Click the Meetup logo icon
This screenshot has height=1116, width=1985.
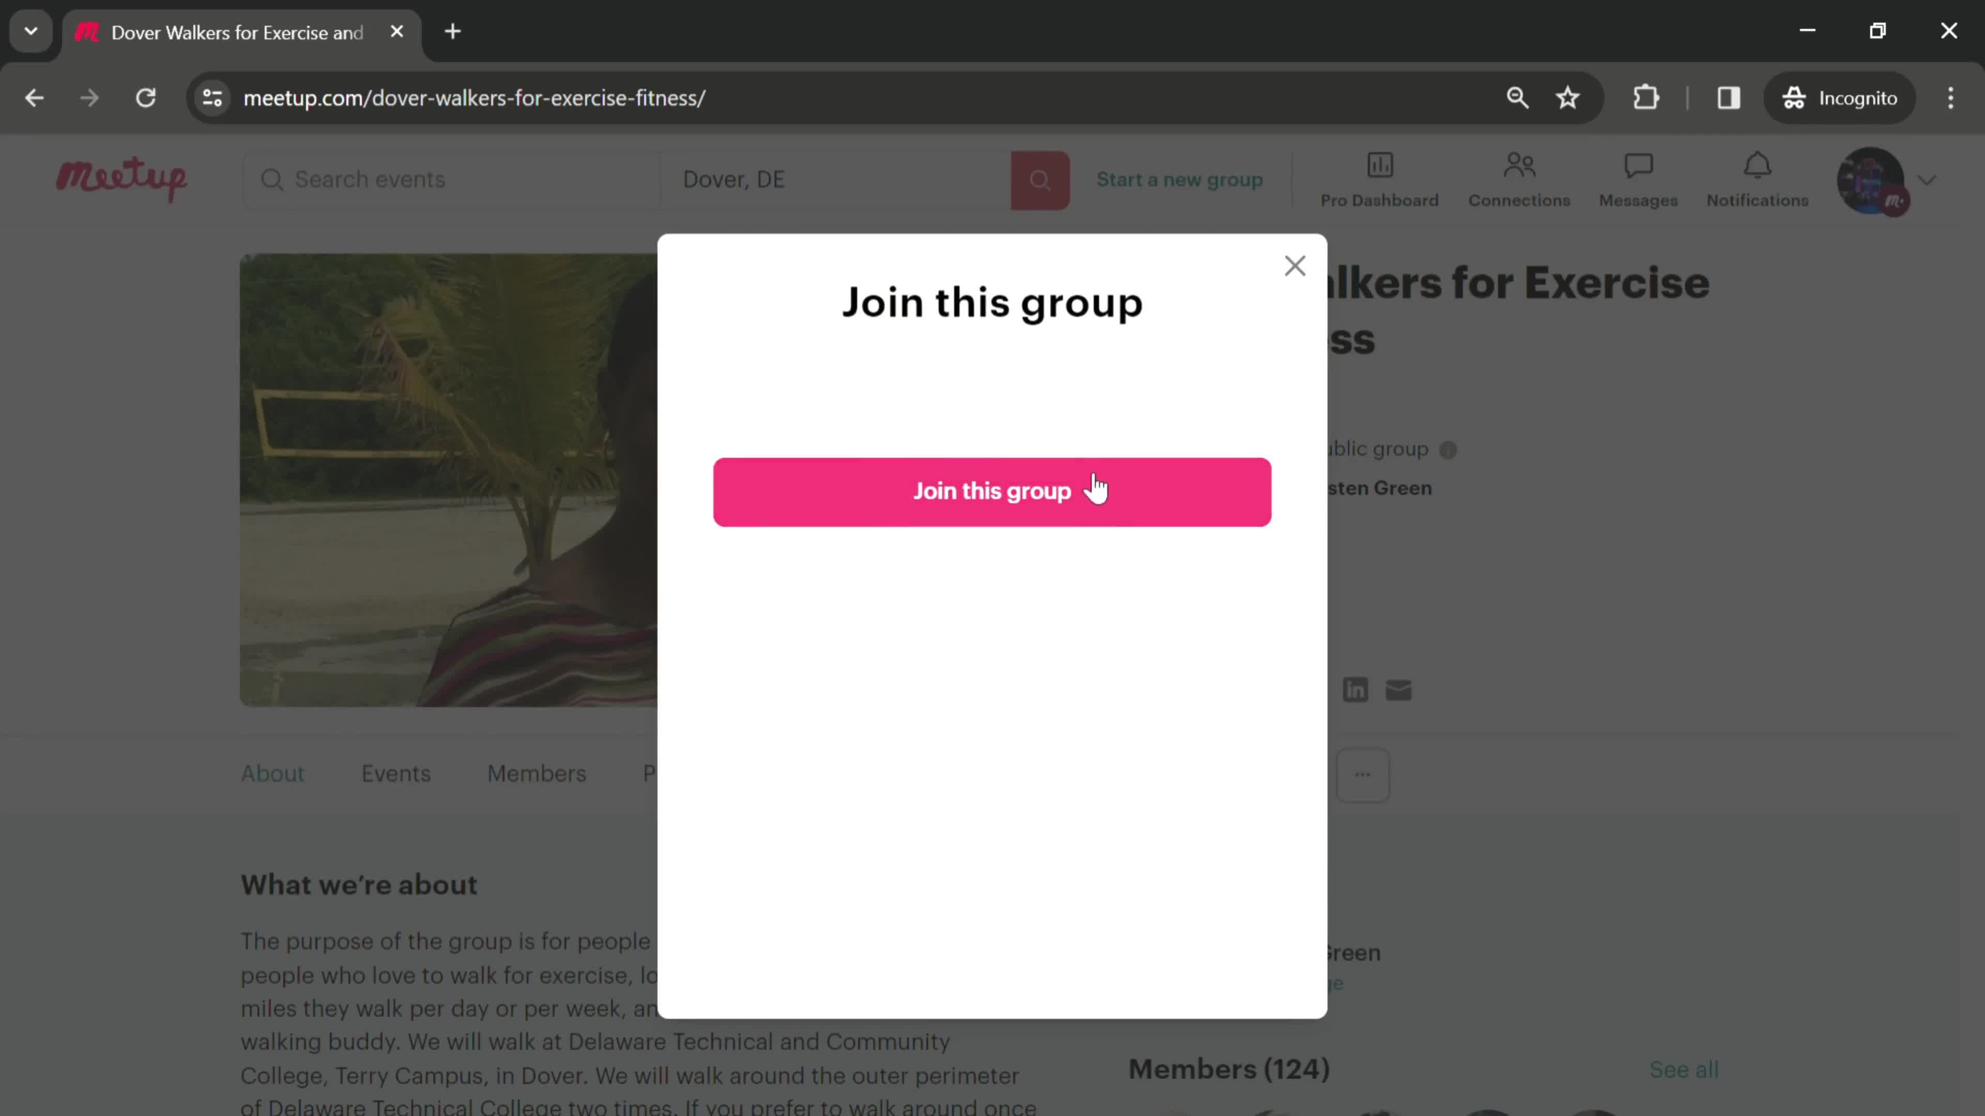tap(121, 178)
